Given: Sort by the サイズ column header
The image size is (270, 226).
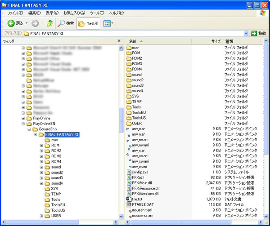Looking at the screenshot, I should [207, 41].
